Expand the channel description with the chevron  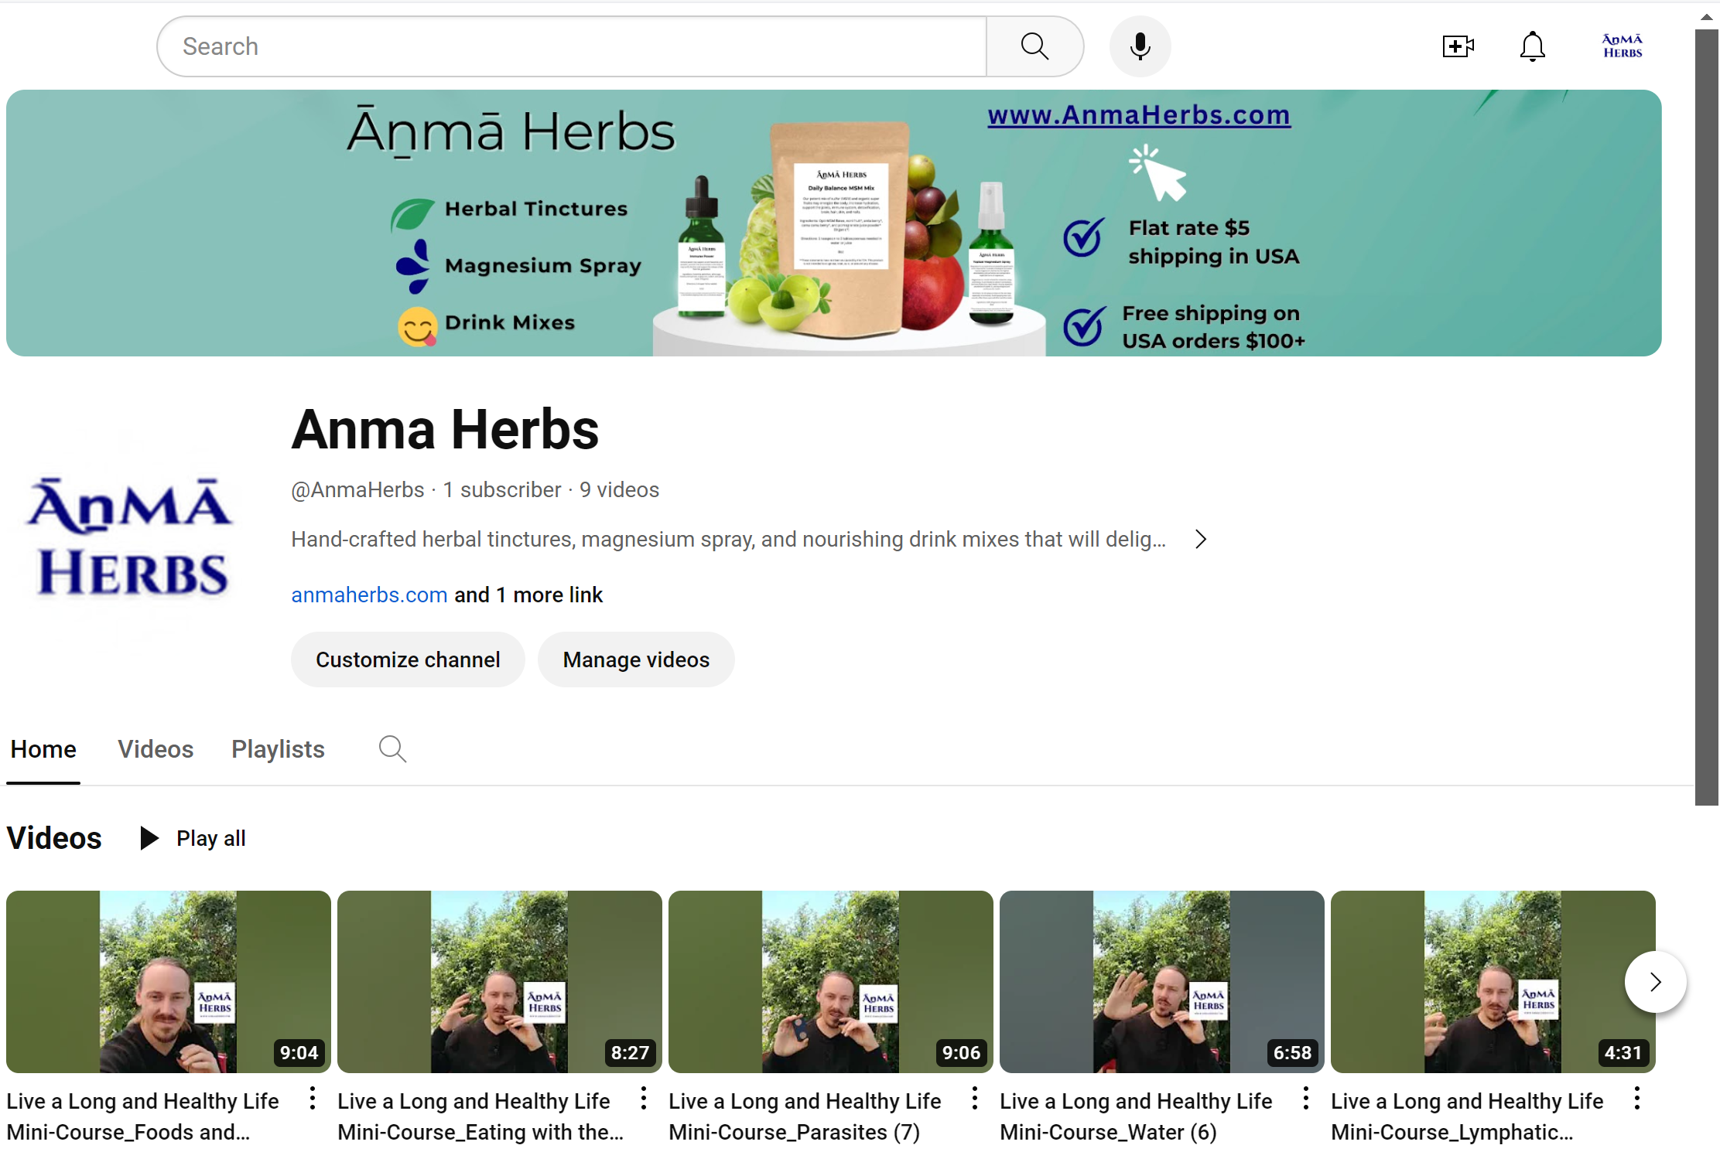pos(1200,539)
